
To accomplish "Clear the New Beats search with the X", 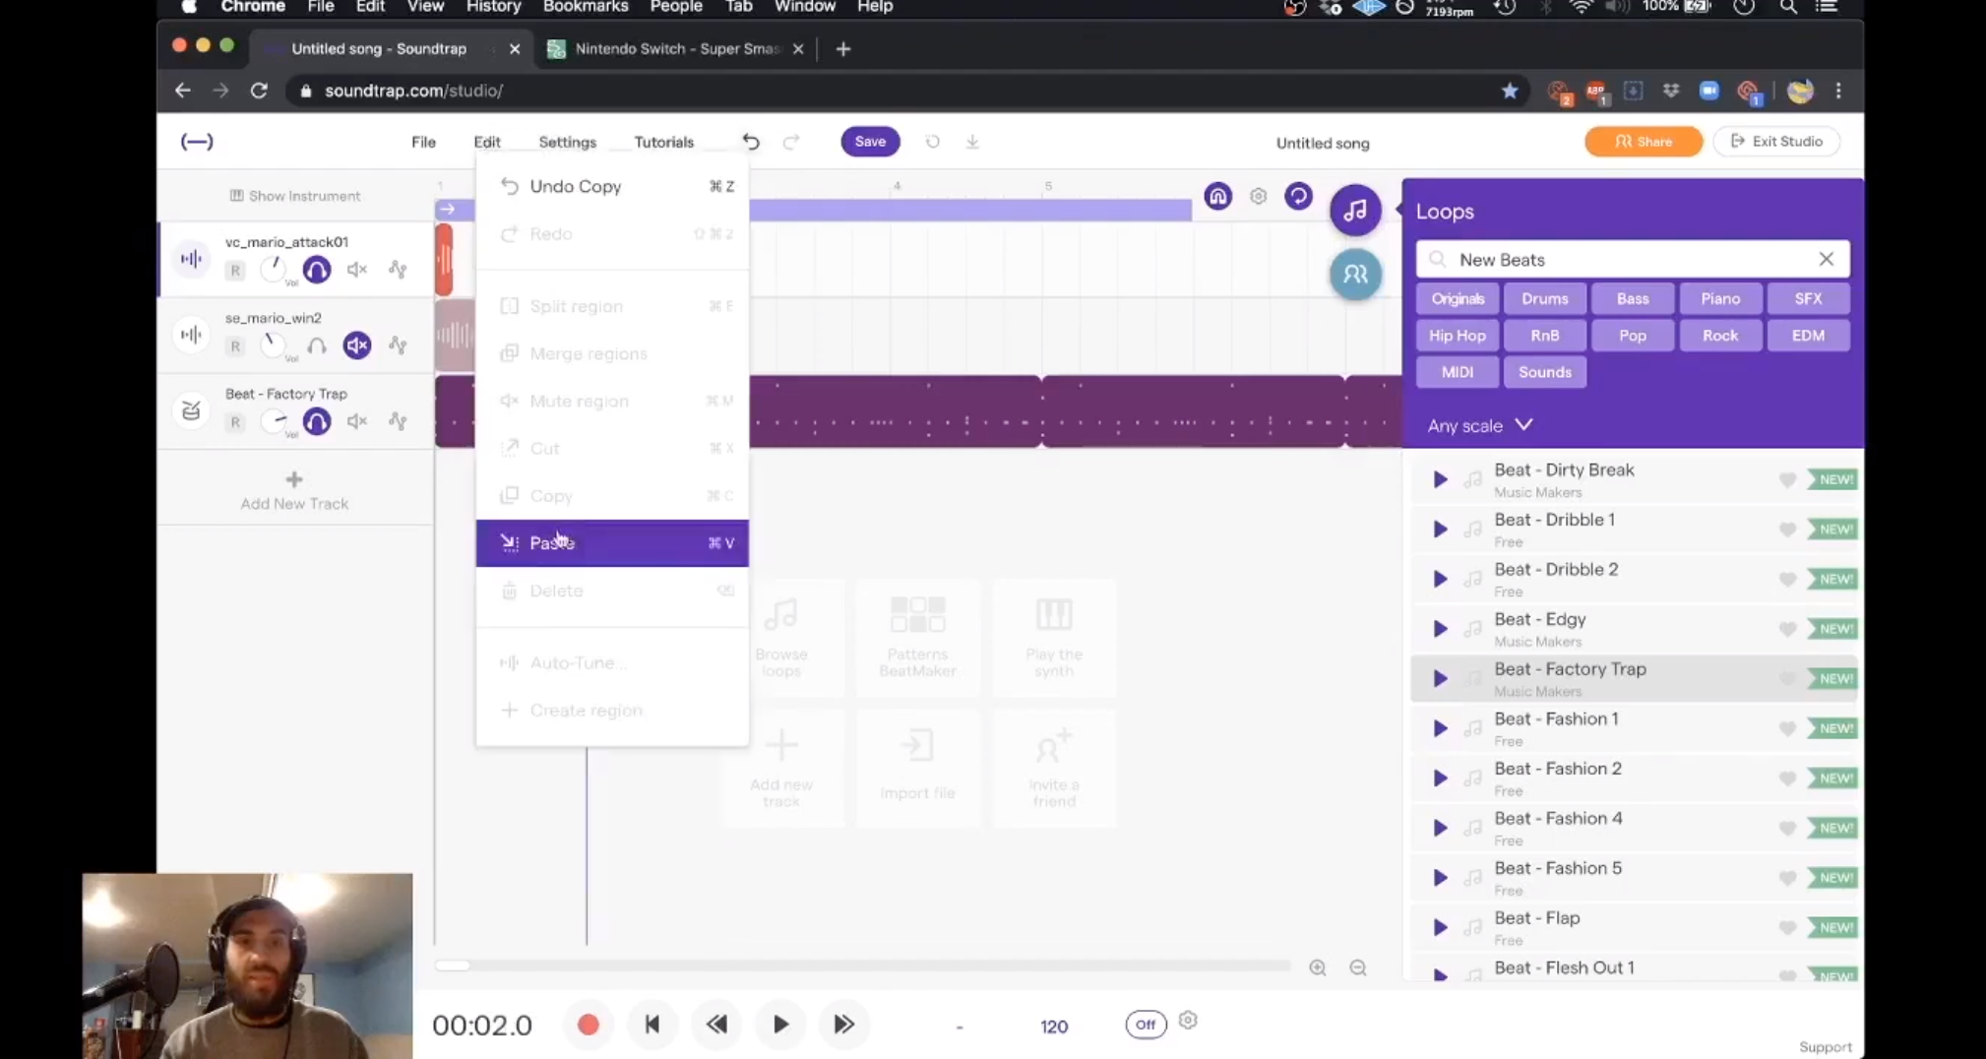I will coord(1827,259).
